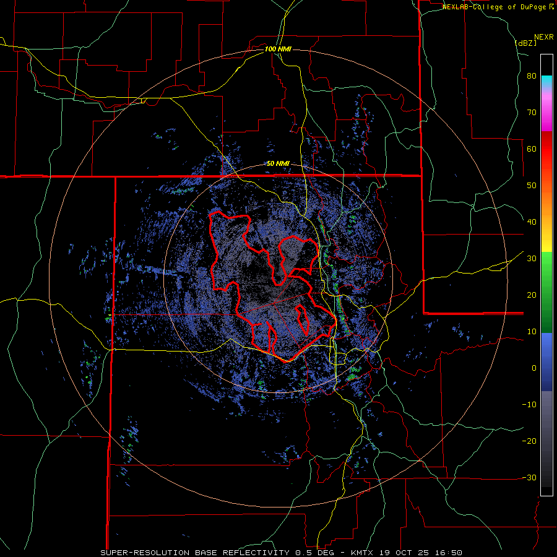Click the magenta band of the color bar

[x=546, y=112]
